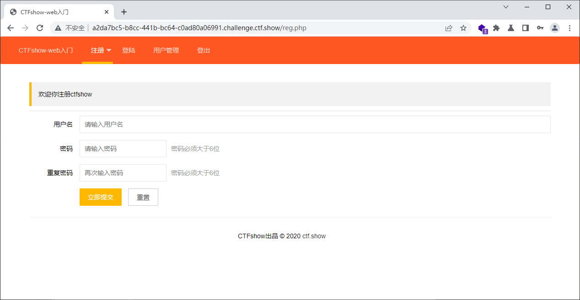The width and height of the screenshot is (580, 300).
Task: Click the browser back arrow
Action: point(11,28)
